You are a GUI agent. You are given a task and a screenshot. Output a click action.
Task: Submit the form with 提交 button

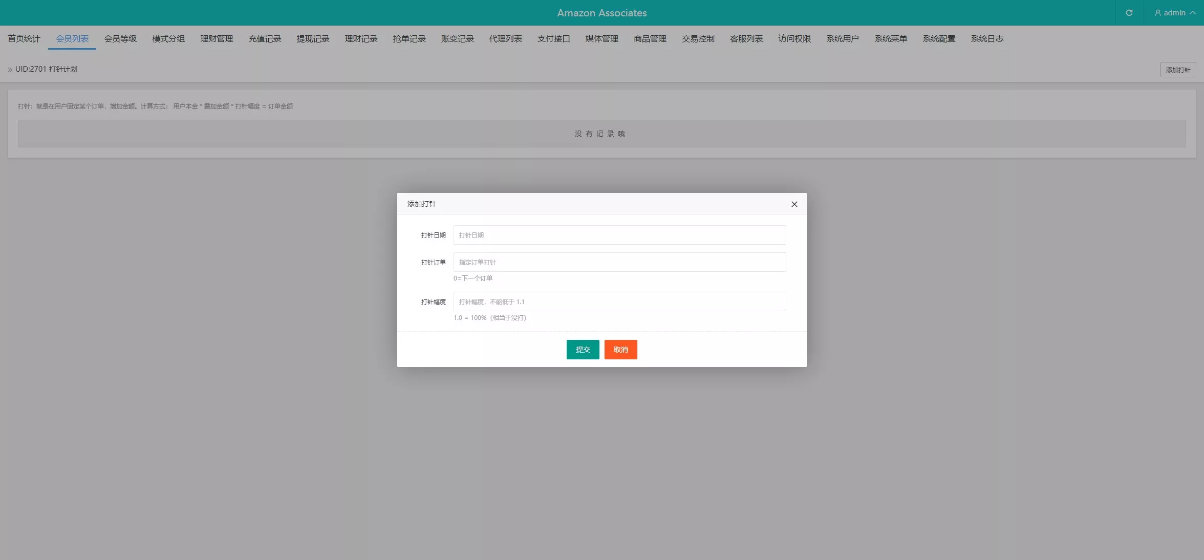[x=583, y=350]
